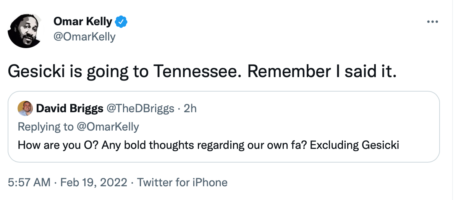Click the blue verified badge

pos(121,22)
